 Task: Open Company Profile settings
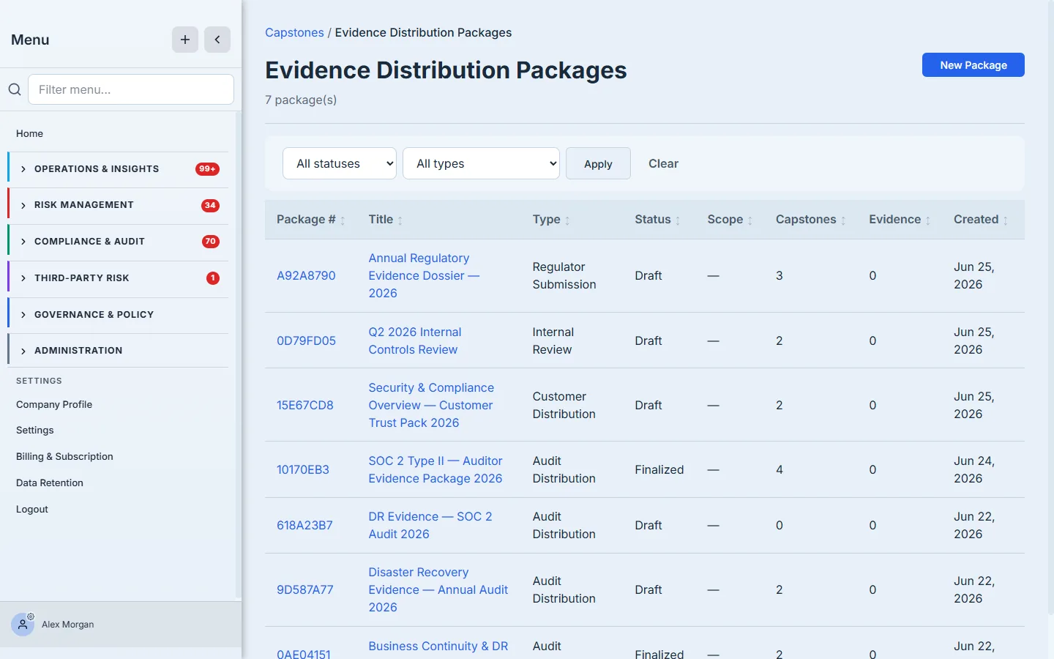click(54, 404)
